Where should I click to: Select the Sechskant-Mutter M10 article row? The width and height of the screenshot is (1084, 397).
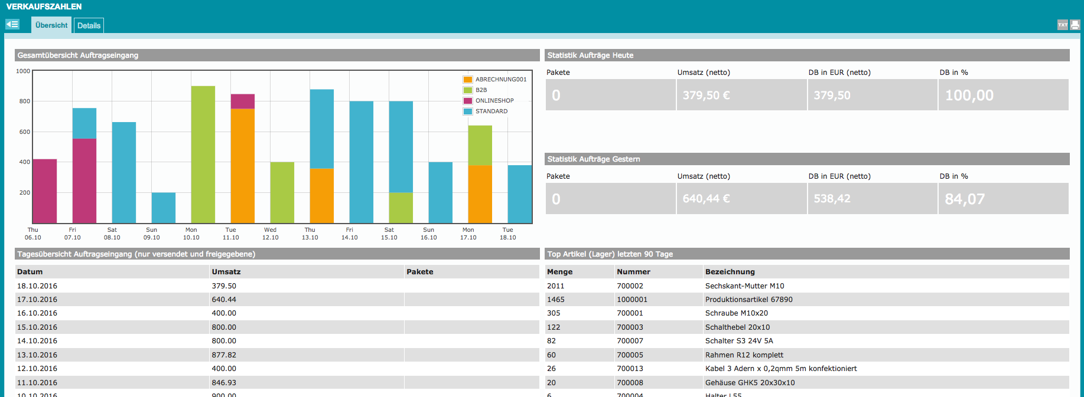point(744,286)
